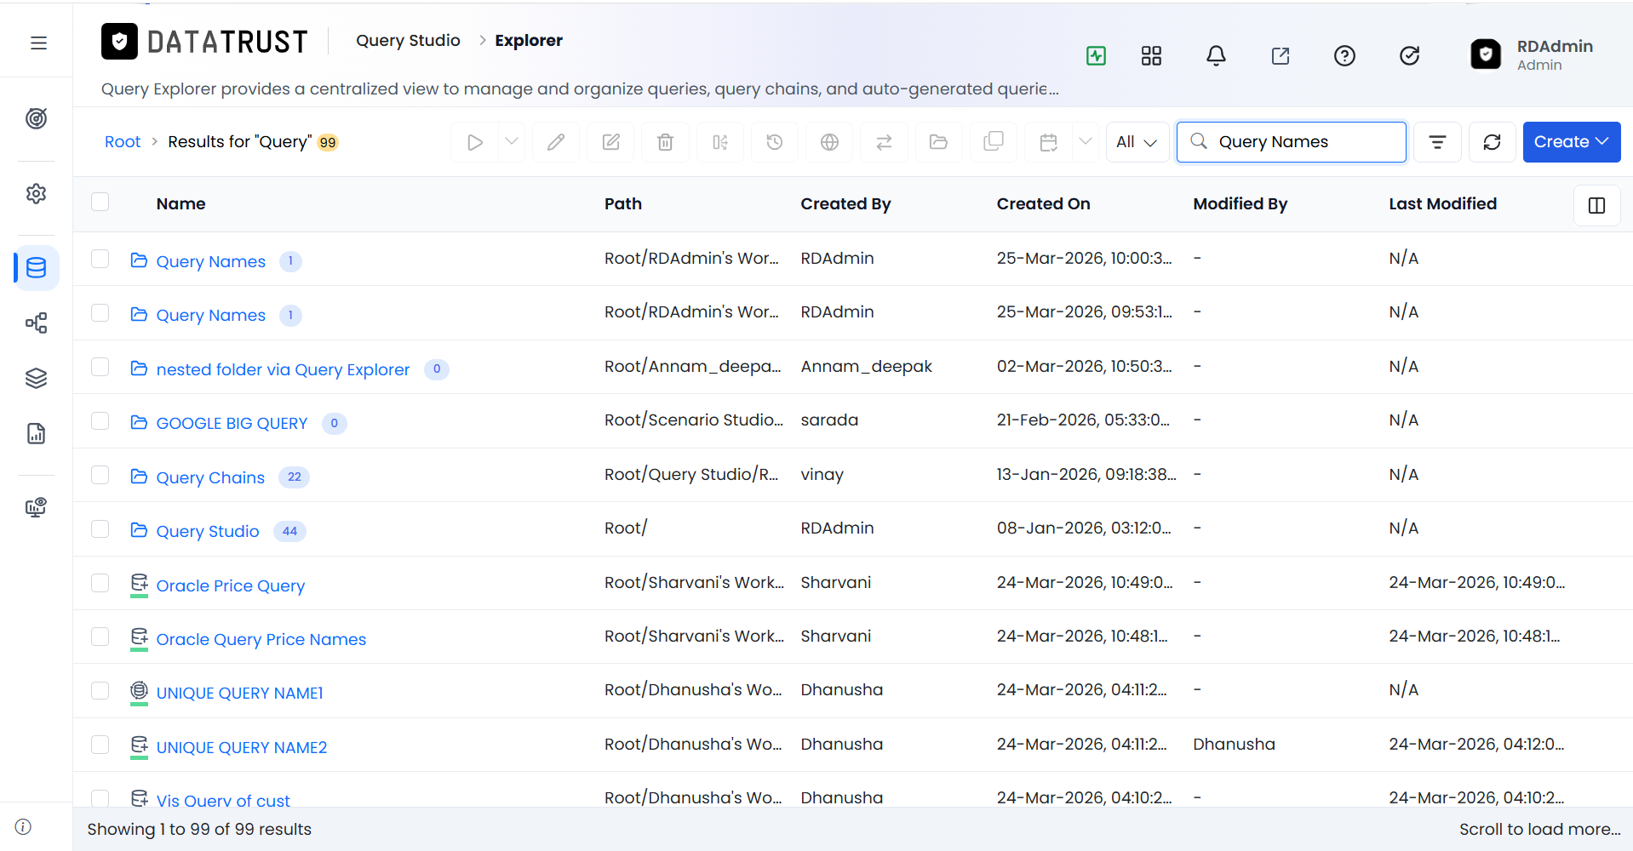Click the 'Annam_deepak' Created By cell

866,366
